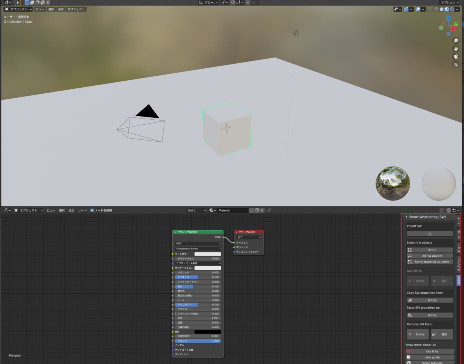Choose the invert selection mode icon
The height and width of the screenshot is (364, 464).
coord(42,2)
